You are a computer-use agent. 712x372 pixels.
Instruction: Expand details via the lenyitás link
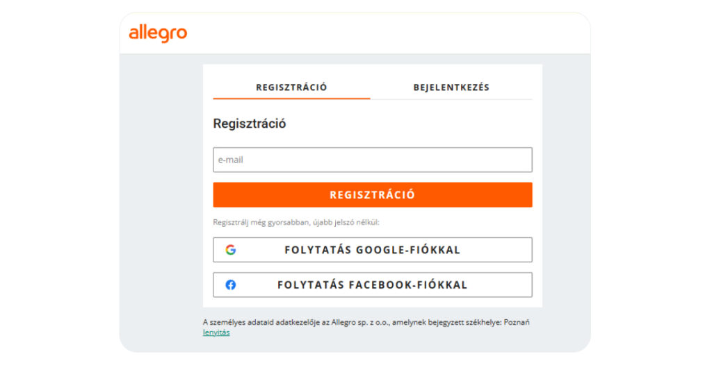tap(216, 332)
